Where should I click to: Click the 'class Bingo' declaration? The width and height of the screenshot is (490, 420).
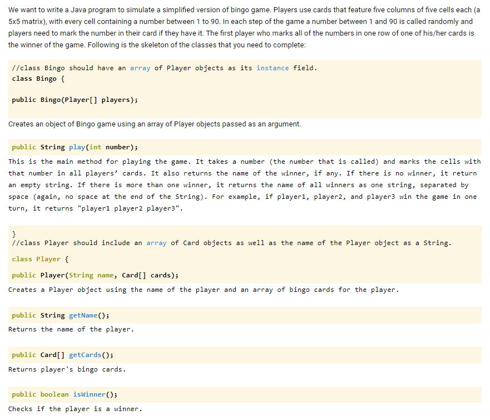(33, 79)
